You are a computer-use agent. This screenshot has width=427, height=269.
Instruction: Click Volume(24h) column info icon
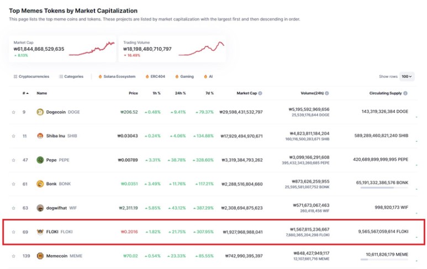point(327,93)
